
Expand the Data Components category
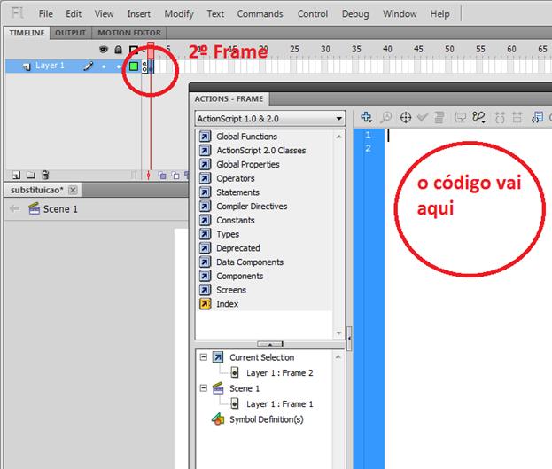242,262
